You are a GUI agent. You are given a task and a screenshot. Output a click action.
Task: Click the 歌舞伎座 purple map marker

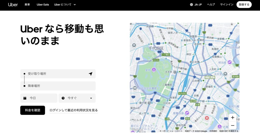187,113
